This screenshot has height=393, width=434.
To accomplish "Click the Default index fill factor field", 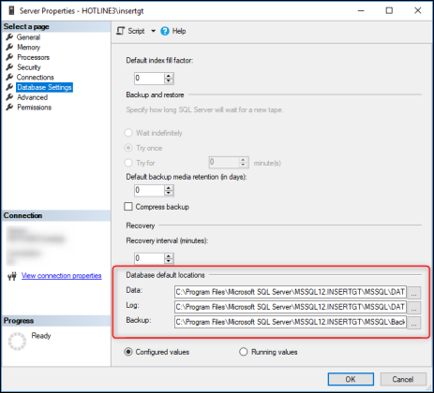I will point(149,79).
